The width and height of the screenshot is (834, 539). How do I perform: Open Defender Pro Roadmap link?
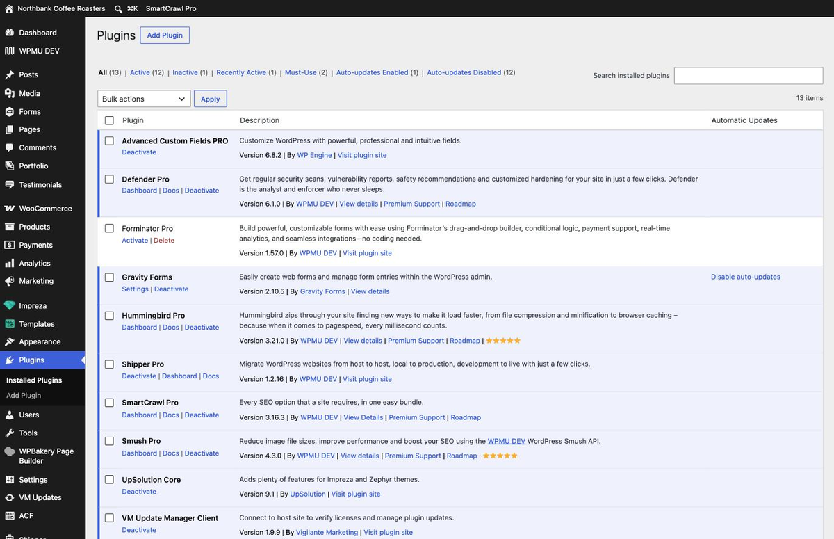tap(461, 204)
